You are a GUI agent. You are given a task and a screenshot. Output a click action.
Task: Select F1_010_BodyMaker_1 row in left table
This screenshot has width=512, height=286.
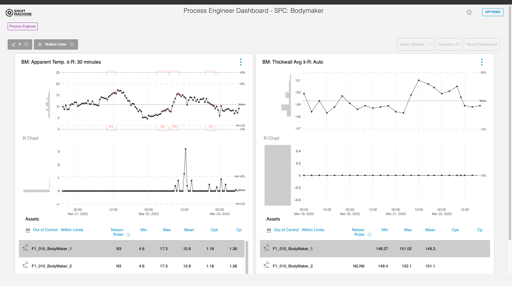[x=132, y=249]
